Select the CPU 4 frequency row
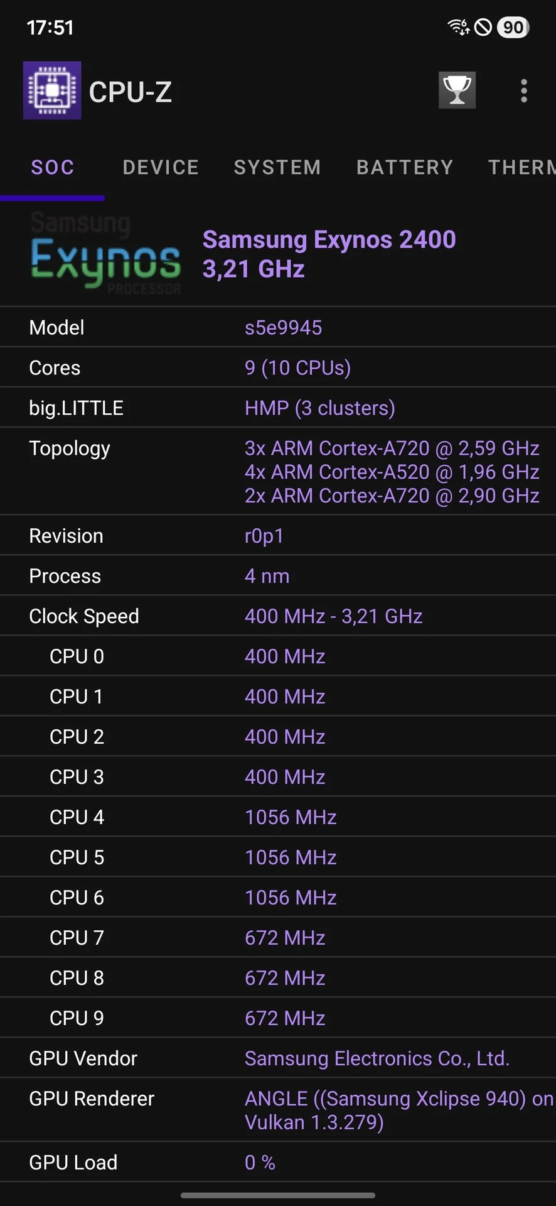 pos(278,817)
